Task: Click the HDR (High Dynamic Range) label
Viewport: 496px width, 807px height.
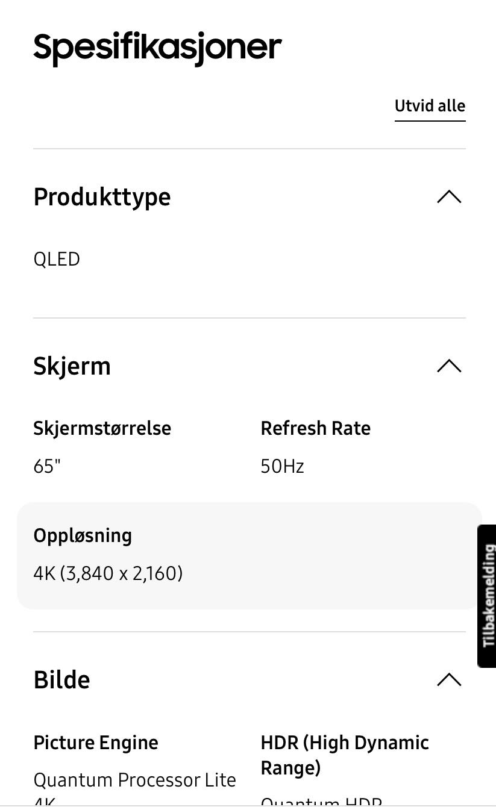Action: pos(344,755)
